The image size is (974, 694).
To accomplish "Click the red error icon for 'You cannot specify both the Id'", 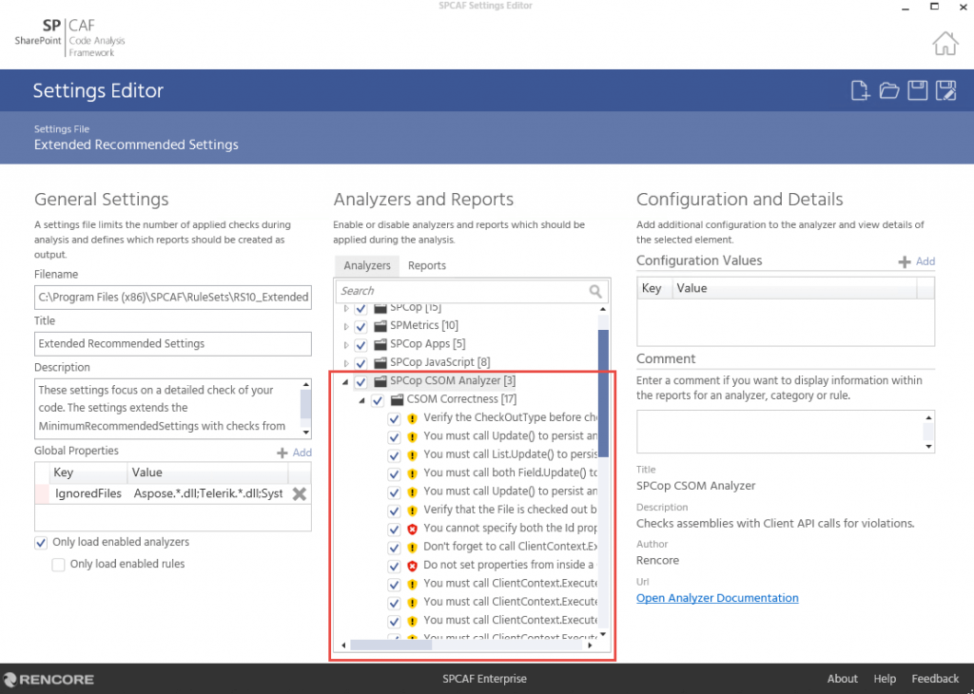I will coord(413,529).
